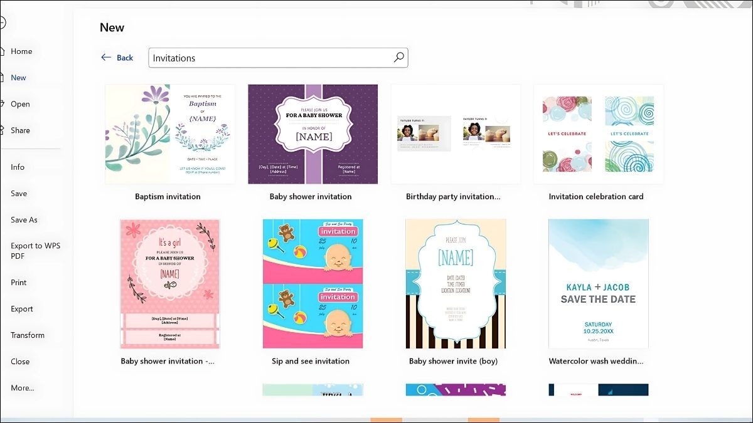Viewport: 753px width, 423px height.
Task: Click the "New" page heading
Action: [112, 27]
